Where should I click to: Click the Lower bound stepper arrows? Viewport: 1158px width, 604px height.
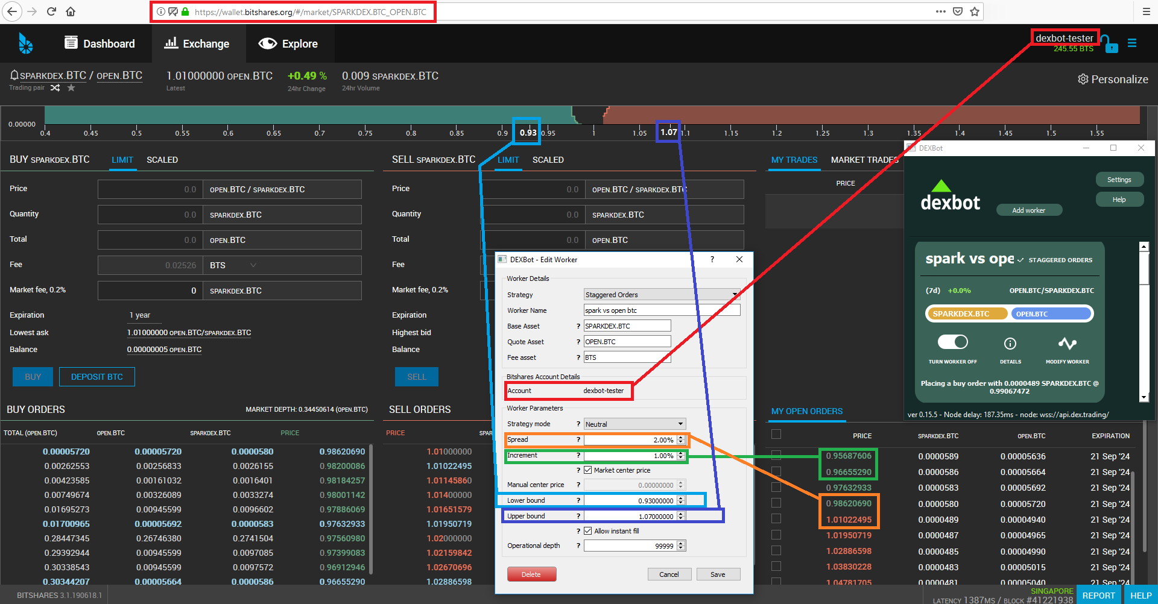point(681,500)
